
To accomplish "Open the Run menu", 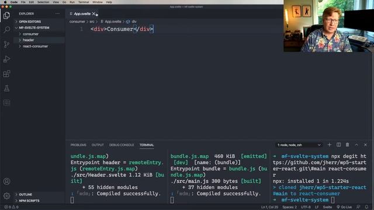I will [72, 2].
